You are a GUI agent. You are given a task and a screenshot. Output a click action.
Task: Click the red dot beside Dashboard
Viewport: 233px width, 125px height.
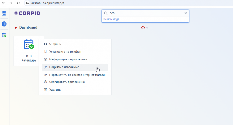15,28
